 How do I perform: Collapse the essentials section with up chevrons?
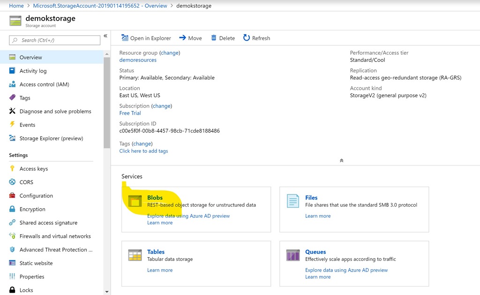click(x=341, y=161)
